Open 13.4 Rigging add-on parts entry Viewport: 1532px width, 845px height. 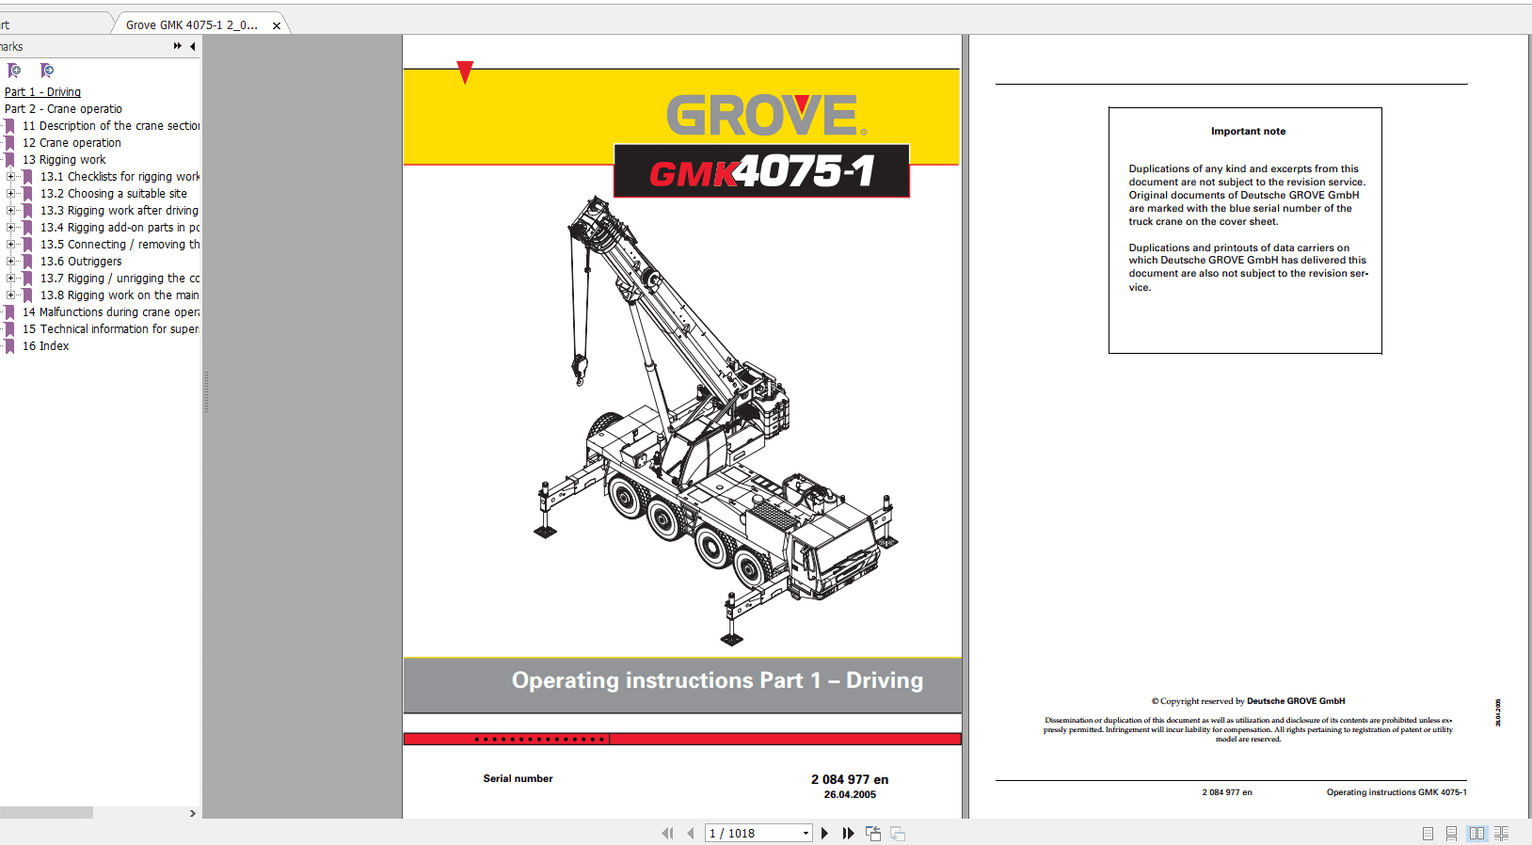pos(120,228)
